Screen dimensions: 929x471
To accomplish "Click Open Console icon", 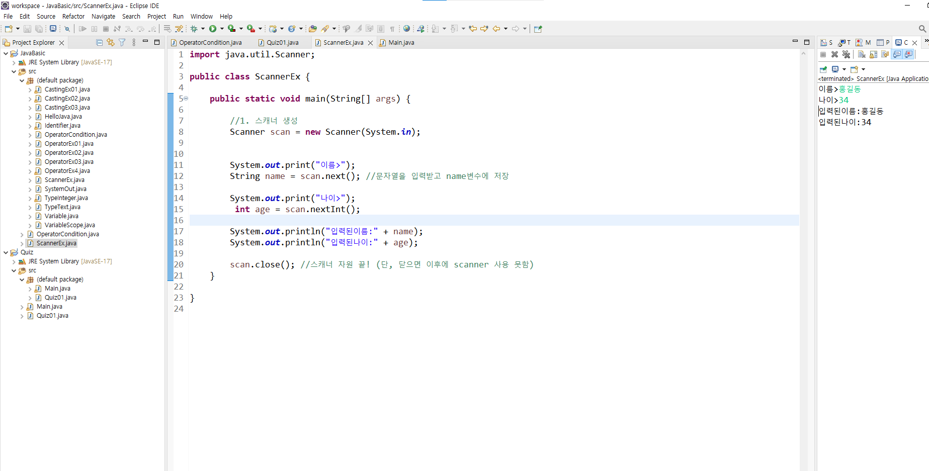I will 854,69.
